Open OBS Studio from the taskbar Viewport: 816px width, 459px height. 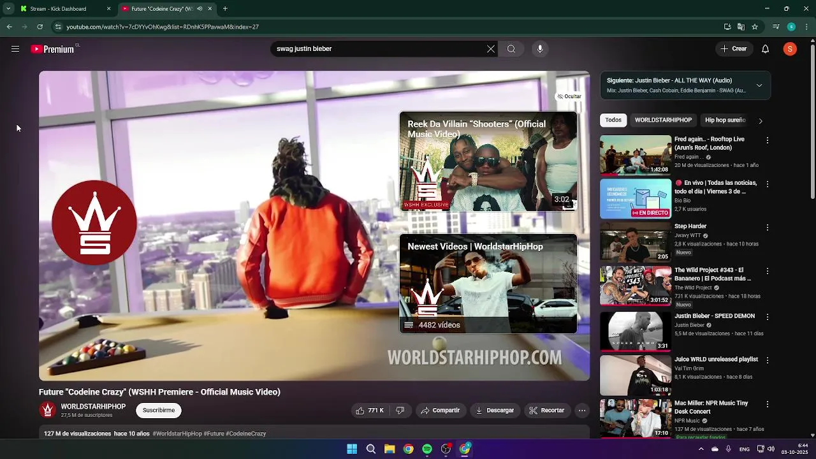point(446,449)
